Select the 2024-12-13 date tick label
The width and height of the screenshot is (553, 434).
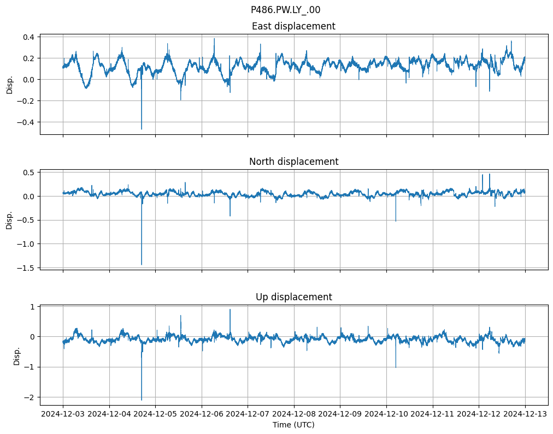point(525,413)
